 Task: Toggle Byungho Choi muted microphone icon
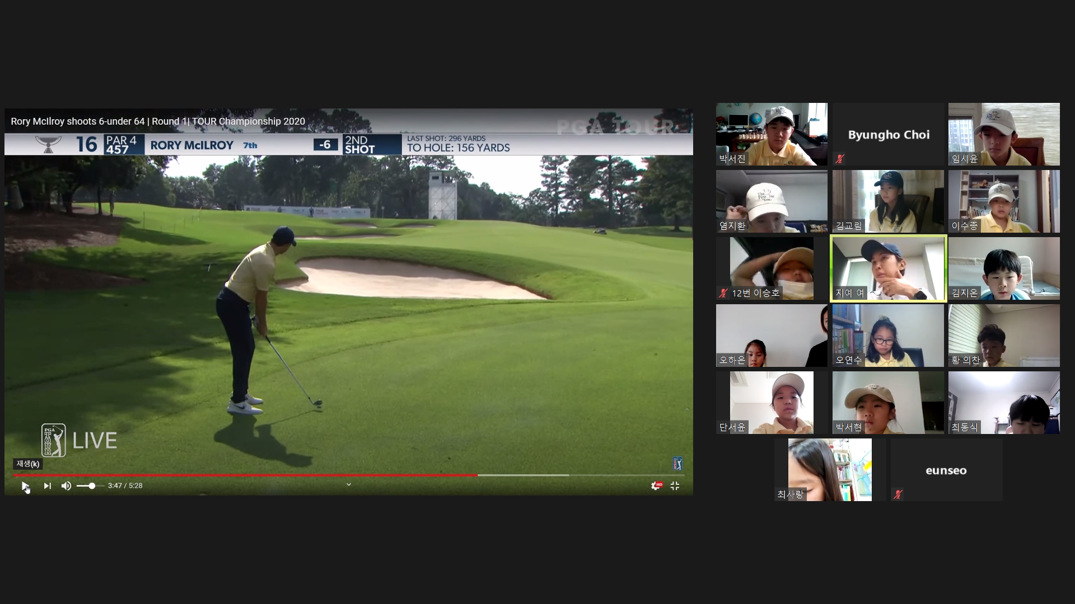(x=839, y=159)
